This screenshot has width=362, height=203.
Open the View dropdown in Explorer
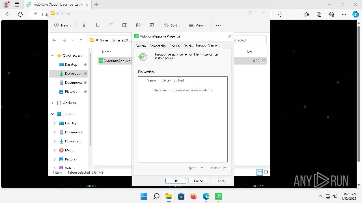198,25
